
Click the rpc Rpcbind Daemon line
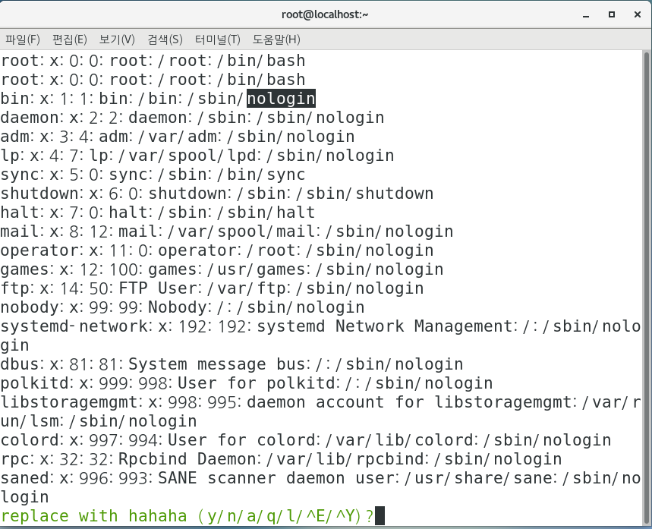coord(281,459)
